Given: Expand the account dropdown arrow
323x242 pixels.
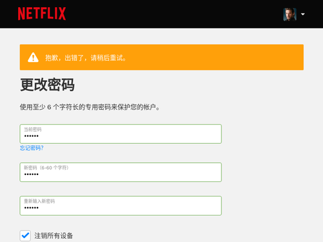Looking at the screenshot, I should point(303,14).
